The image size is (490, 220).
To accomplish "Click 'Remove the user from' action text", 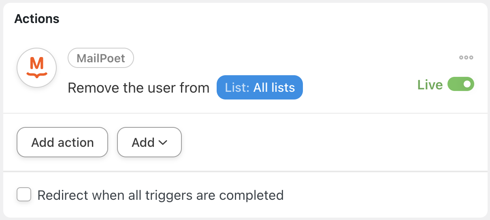I will [x=138, y=88].
